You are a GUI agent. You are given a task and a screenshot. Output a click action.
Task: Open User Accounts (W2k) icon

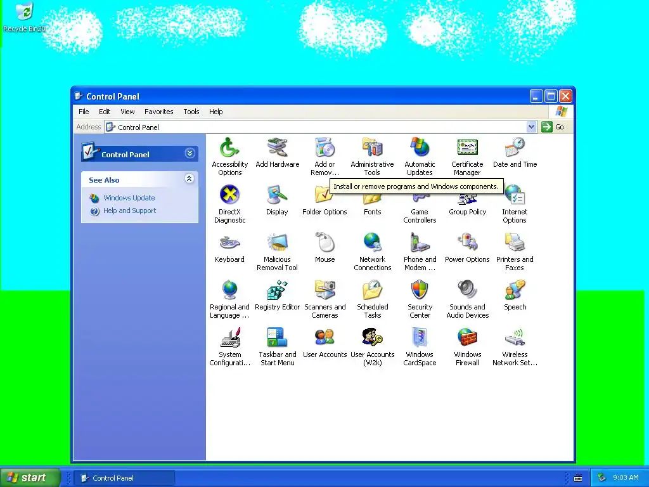coord(373,338)
